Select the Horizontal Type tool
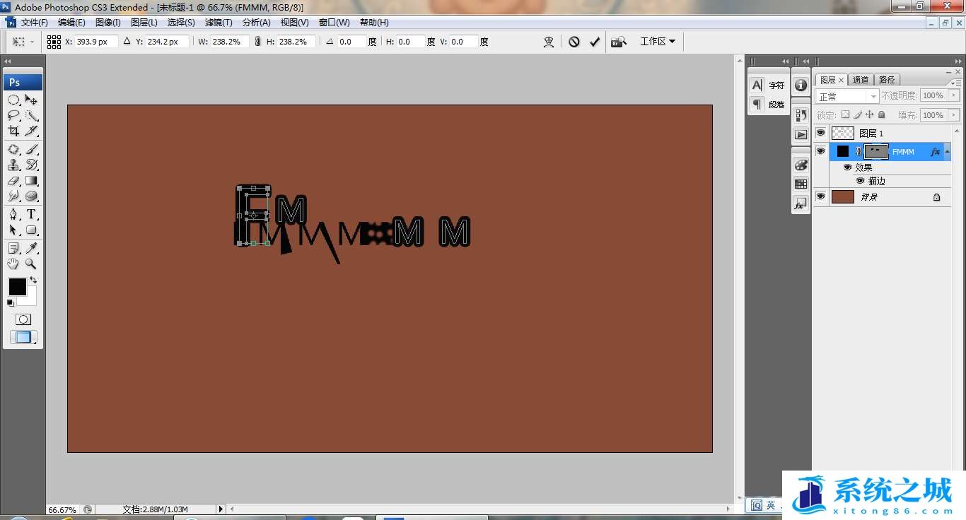The height and width of the screenshot is (520, 966). pyautogui.click(x=32, y=215)
